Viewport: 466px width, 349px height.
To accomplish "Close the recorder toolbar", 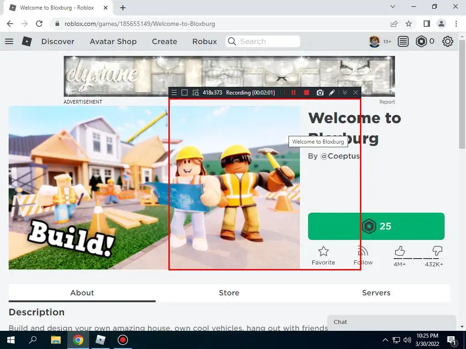I will point(355,93).
